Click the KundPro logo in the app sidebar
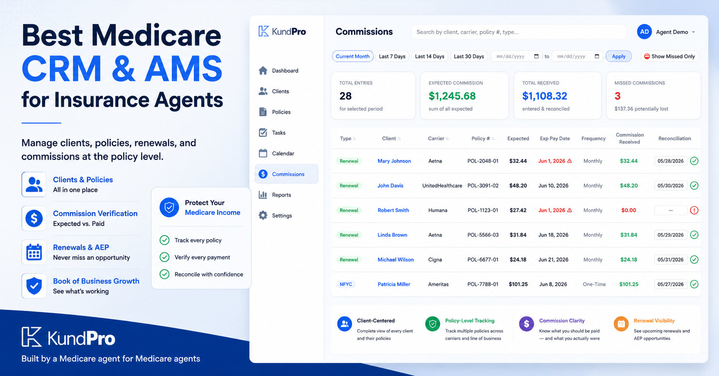Screen dimensions: 719x376 coord(282,32)
